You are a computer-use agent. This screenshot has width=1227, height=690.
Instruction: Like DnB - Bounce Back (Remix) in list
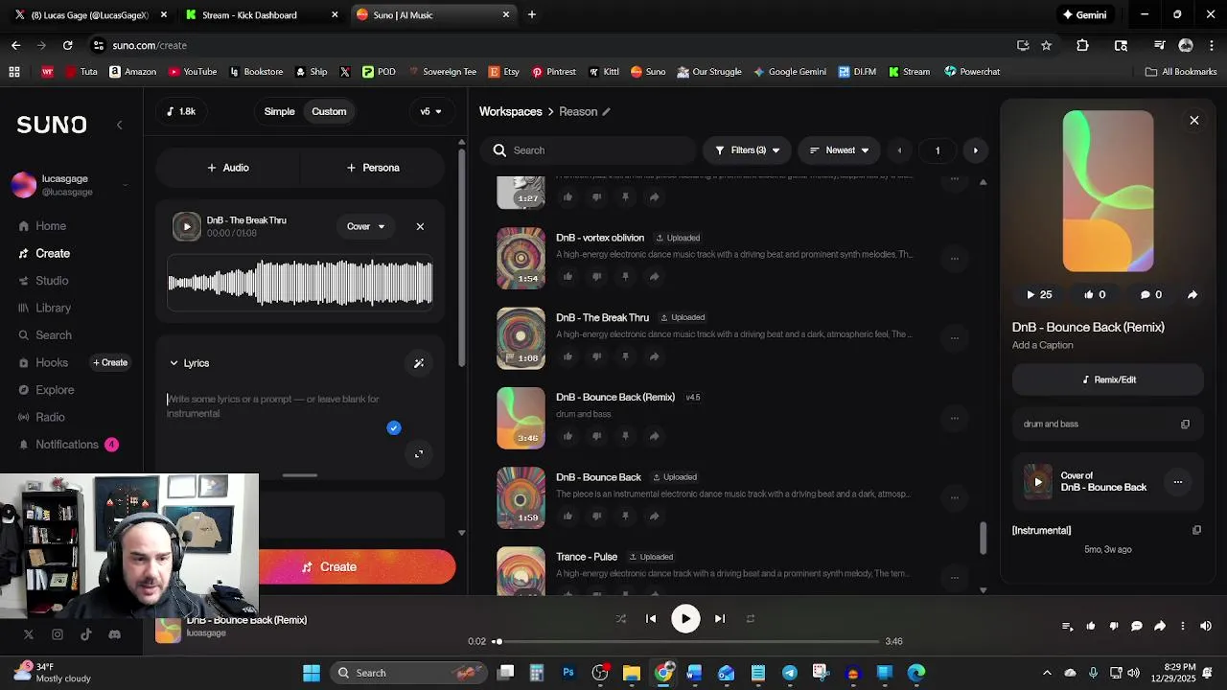[x=567, y=436]
